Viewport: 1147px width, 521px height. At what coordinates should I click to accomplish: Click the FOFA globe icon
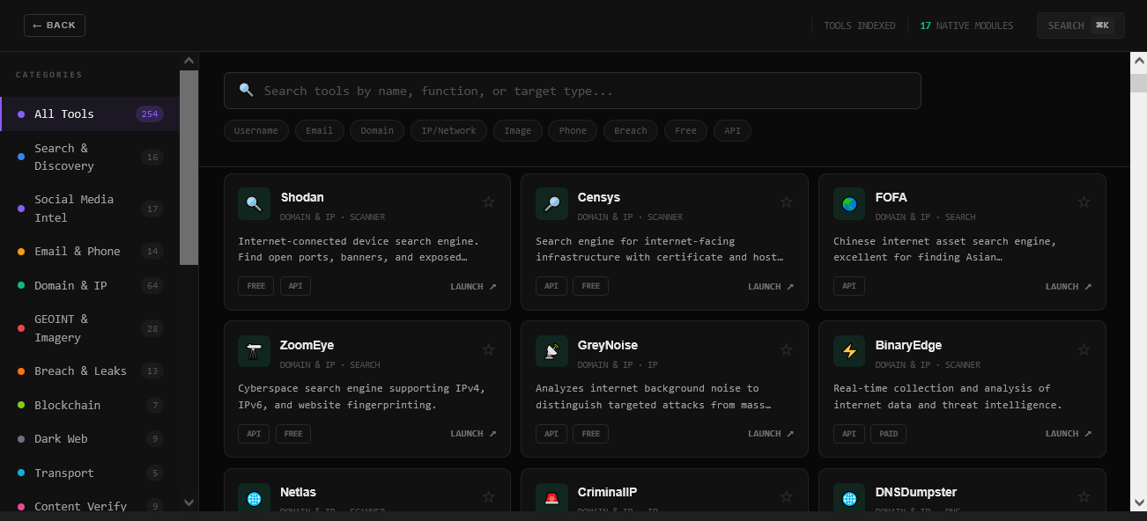[x=849, y=203]
